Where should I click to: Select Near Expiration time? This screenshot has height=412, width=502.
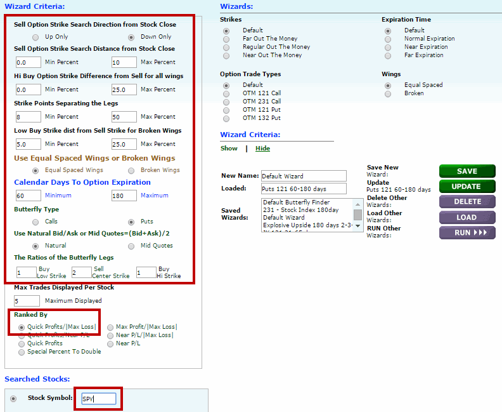click(388, 48)
